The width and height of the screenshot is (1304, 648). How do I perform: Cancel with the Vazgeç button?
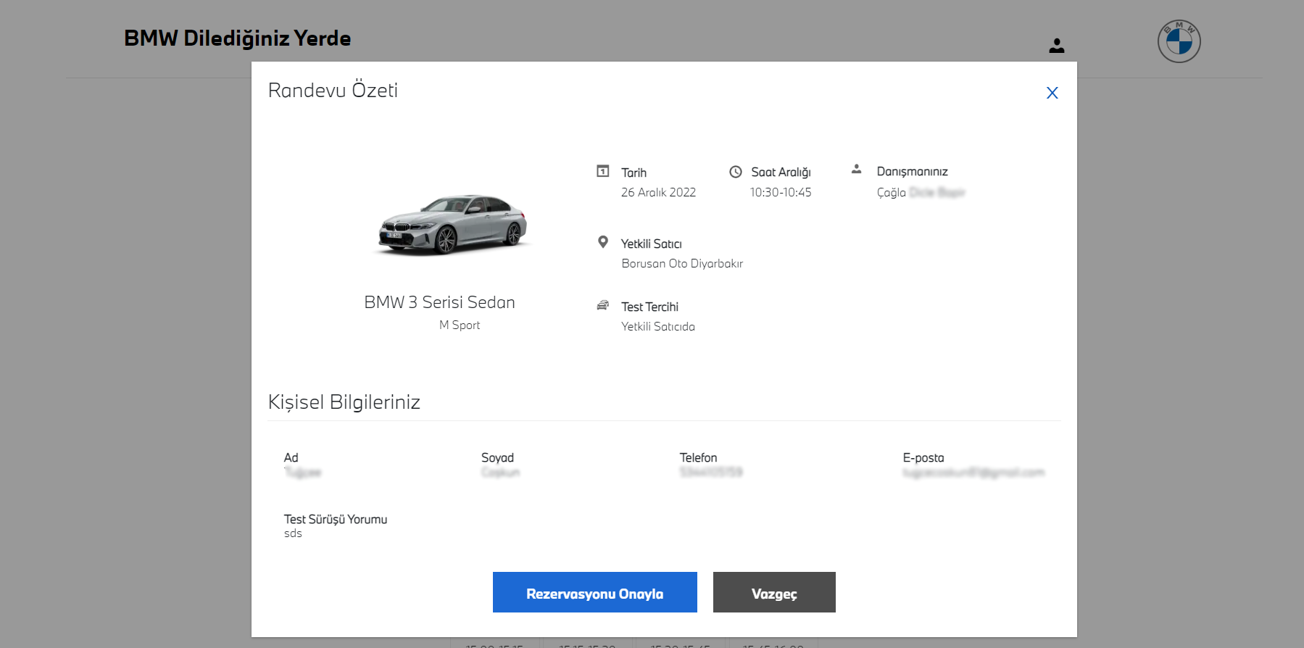774,592
